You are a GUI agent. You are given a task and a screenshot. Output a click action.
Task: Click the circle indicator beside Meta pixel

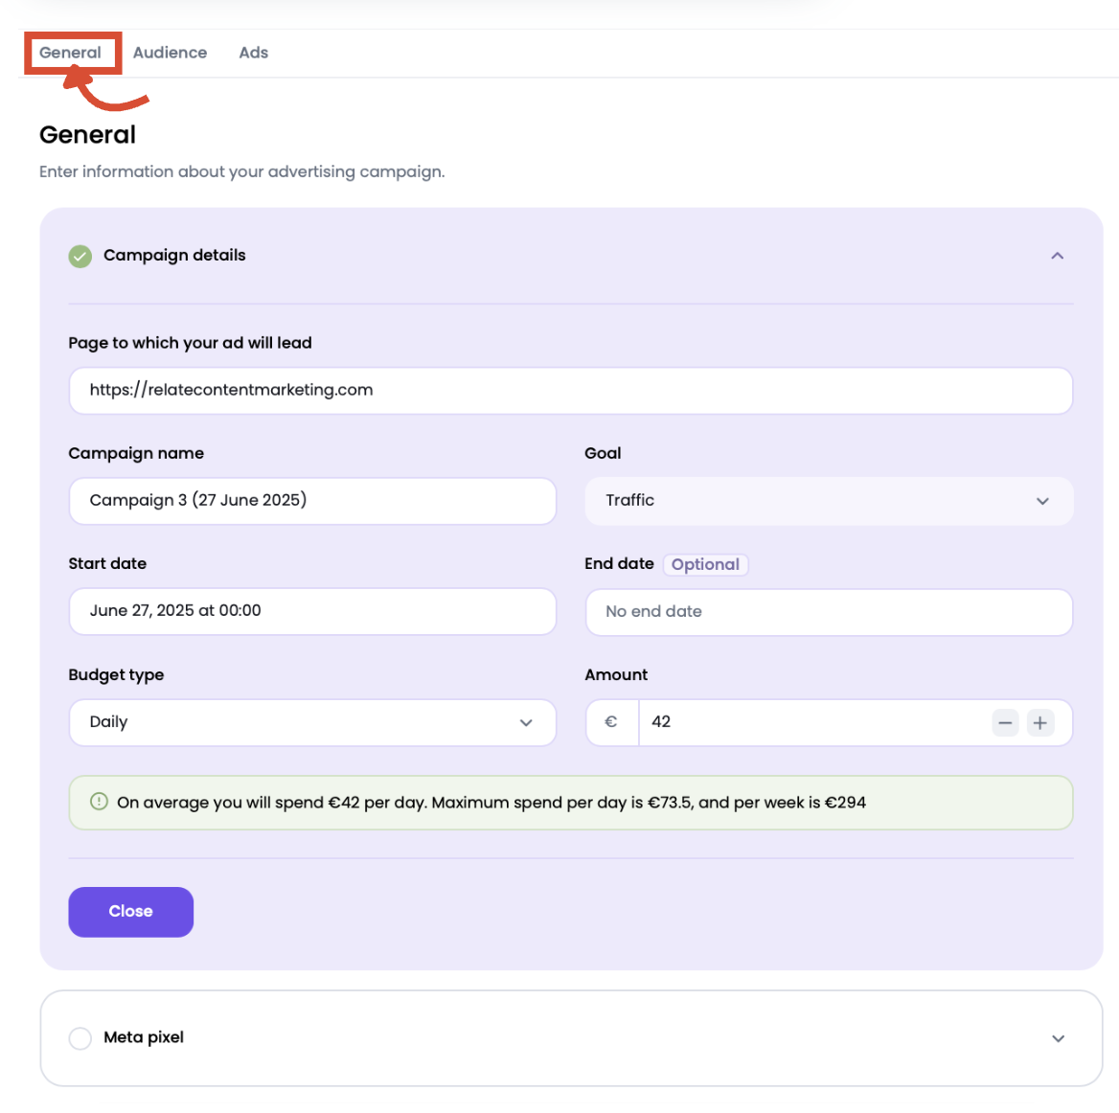[x=80, y=1037]
